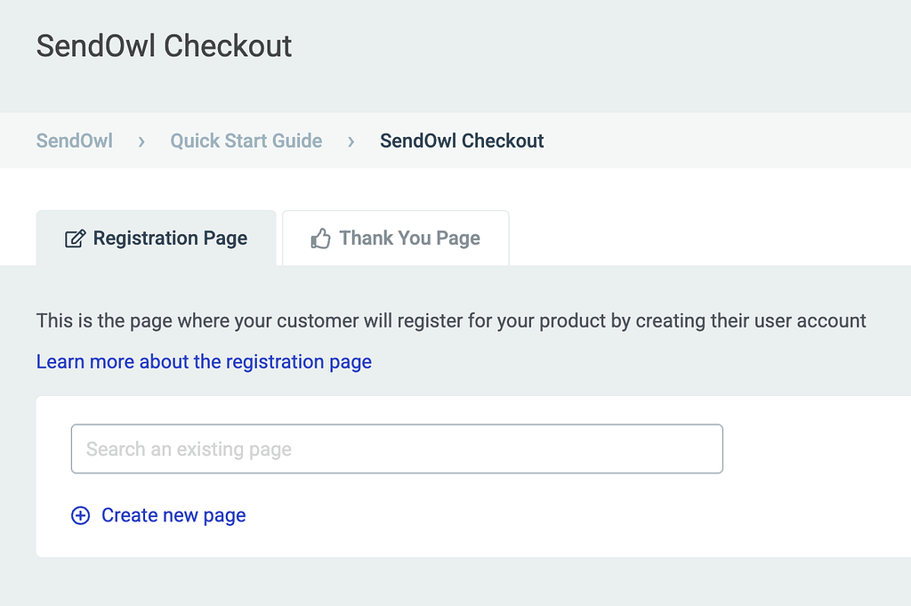Viewport: 911px width, 606px height.
Task: Open the Registration Page tab
Action: 157,238
